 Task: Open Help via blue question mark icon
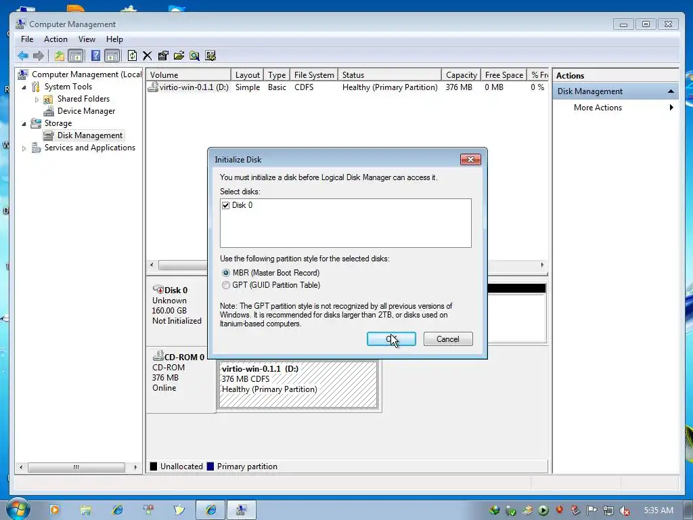click(x=95, y=56)
